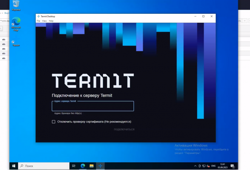Open Task View in the taskbar
250x170 pixels.
[x=74, y=166]
